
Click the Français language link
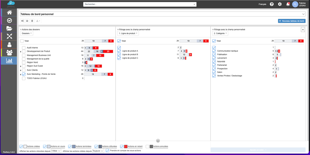tap(262, 4)
